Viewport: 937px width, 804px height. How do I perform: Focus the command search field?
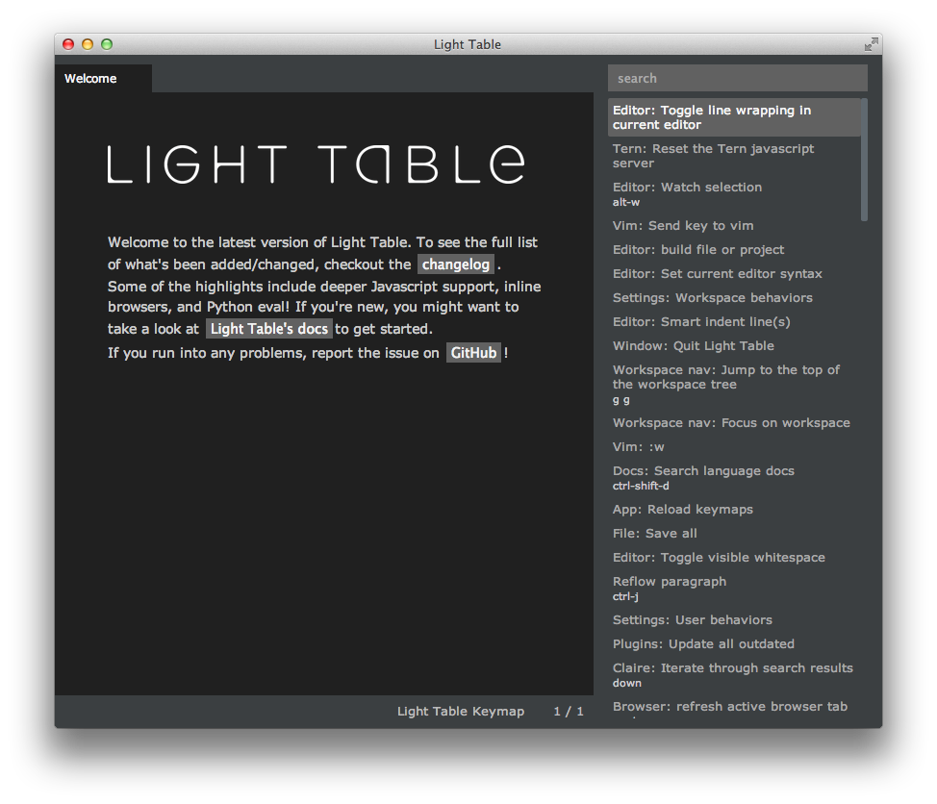click(737, 78)
